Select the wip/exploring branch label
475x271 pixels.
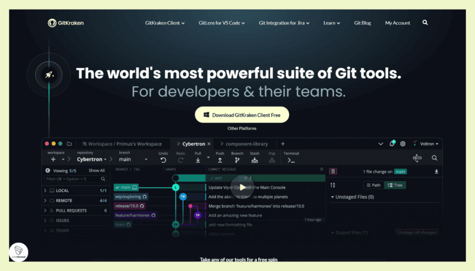[x=131, y=196]
